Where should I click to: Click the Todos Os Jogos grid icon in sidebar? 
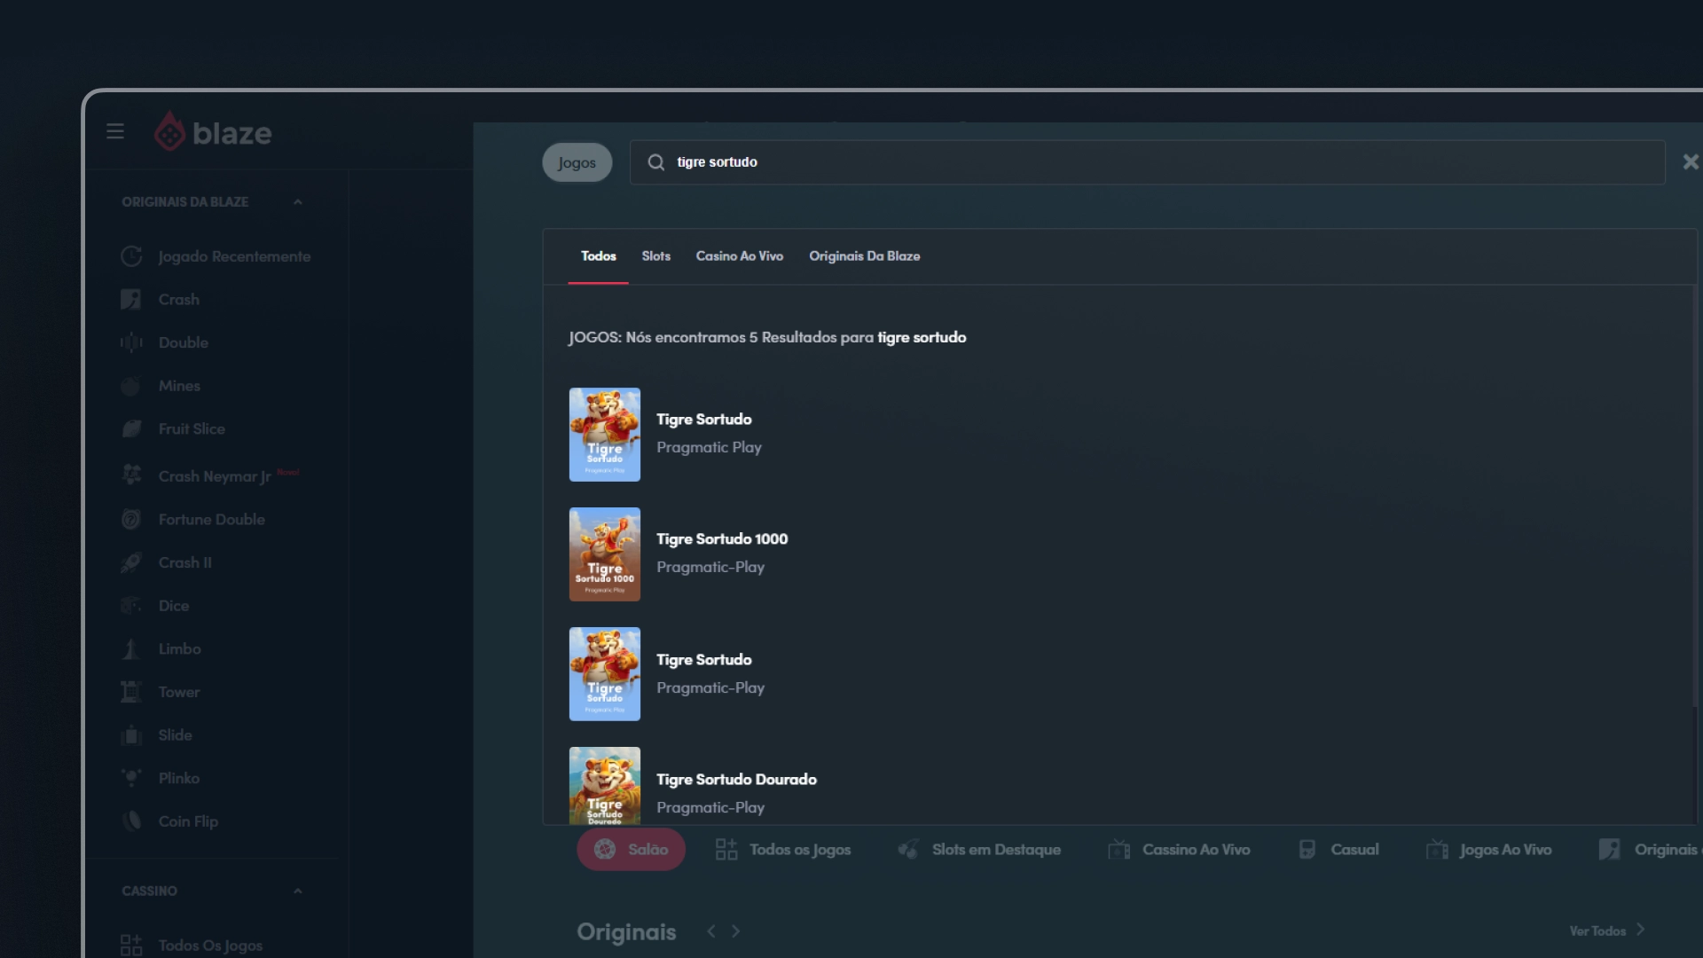coord(131,946)
